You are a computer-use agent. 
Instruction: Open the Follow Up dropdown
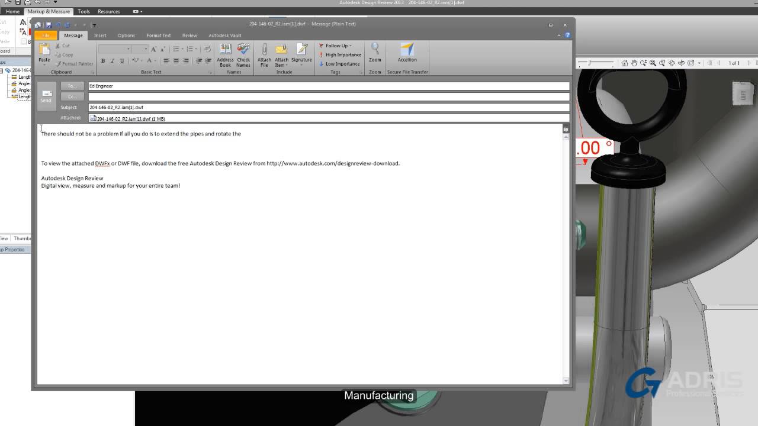pos(335,46)
